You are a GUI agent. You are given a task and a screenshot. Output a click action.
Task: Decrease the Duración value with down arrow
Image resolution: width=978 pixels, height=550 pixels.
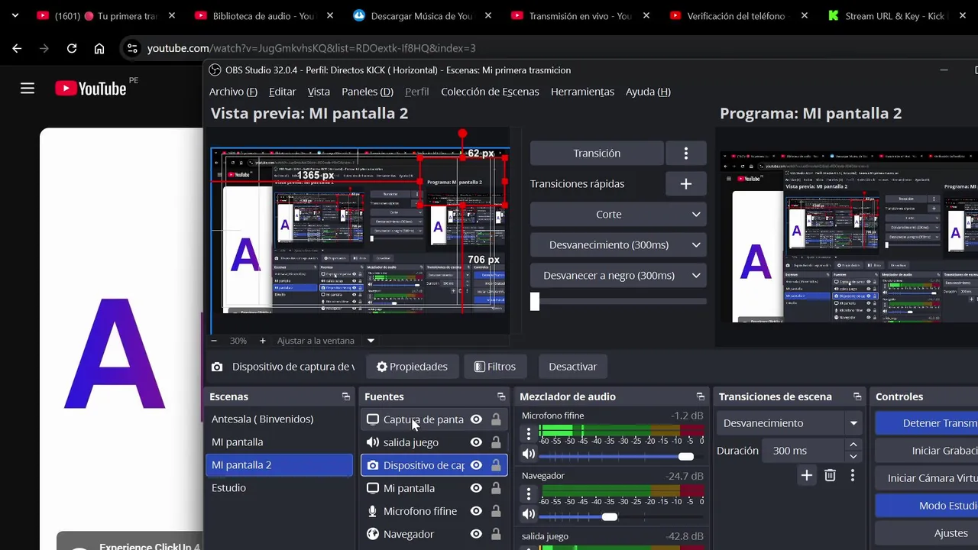click(853, 456)
